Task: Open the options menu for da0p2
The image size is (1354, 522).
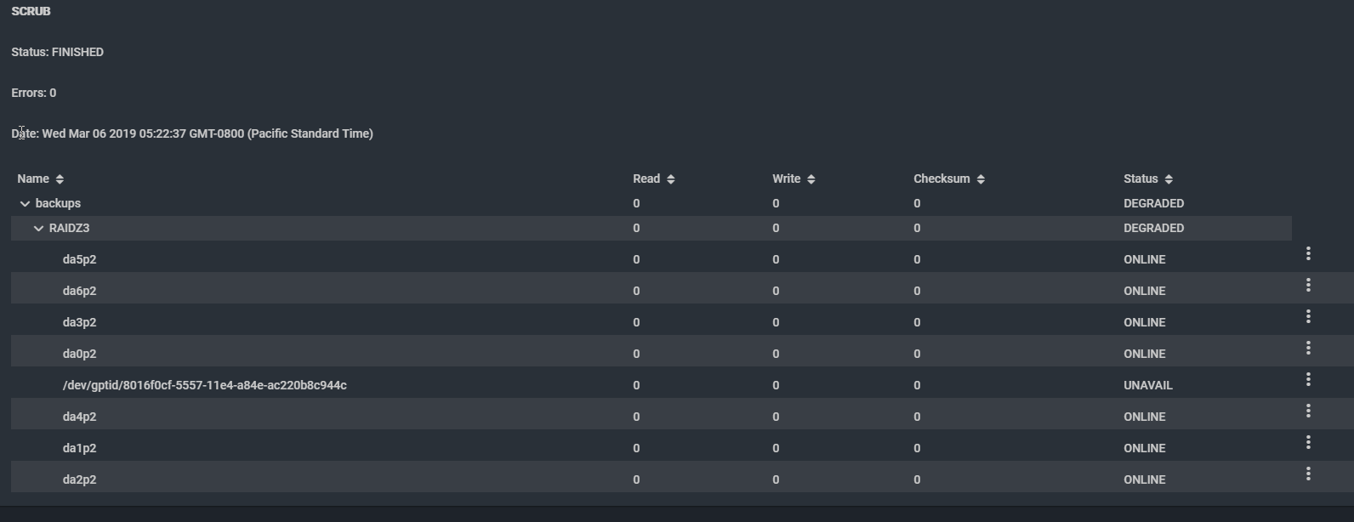Action: pos(1308,348)
